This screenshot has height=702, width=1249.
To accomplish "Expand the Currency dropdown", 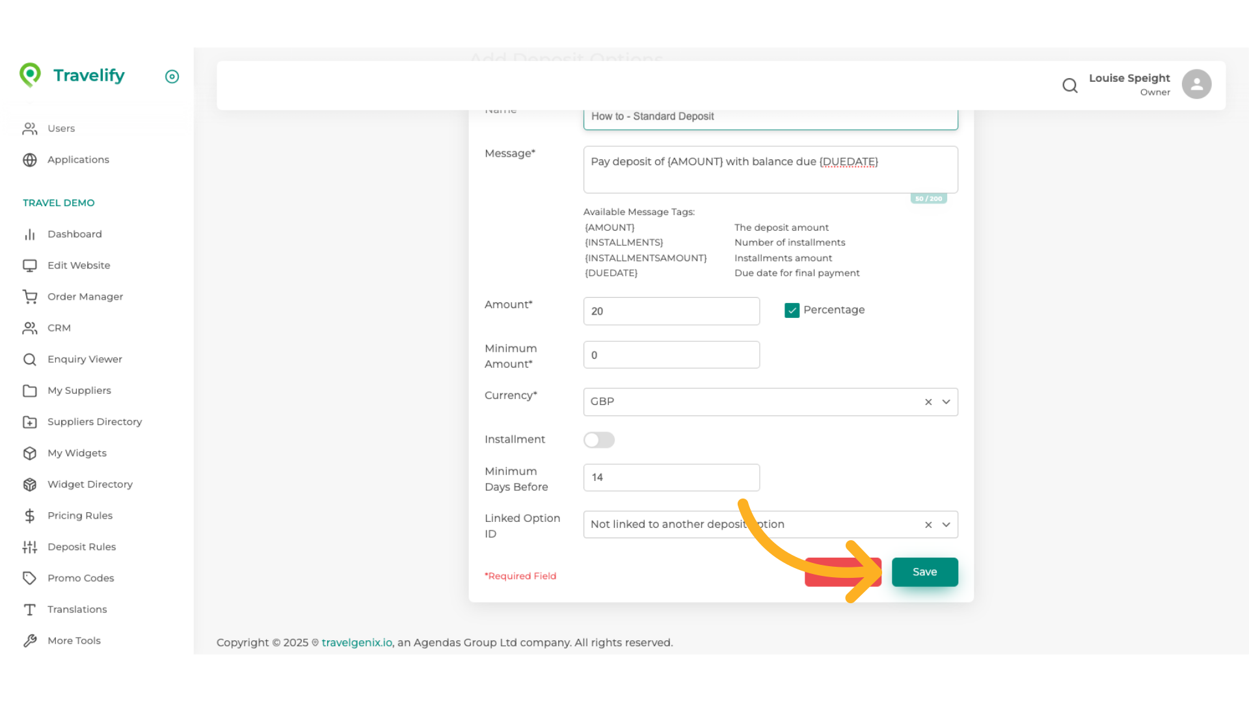I will [x=947, y=402].
